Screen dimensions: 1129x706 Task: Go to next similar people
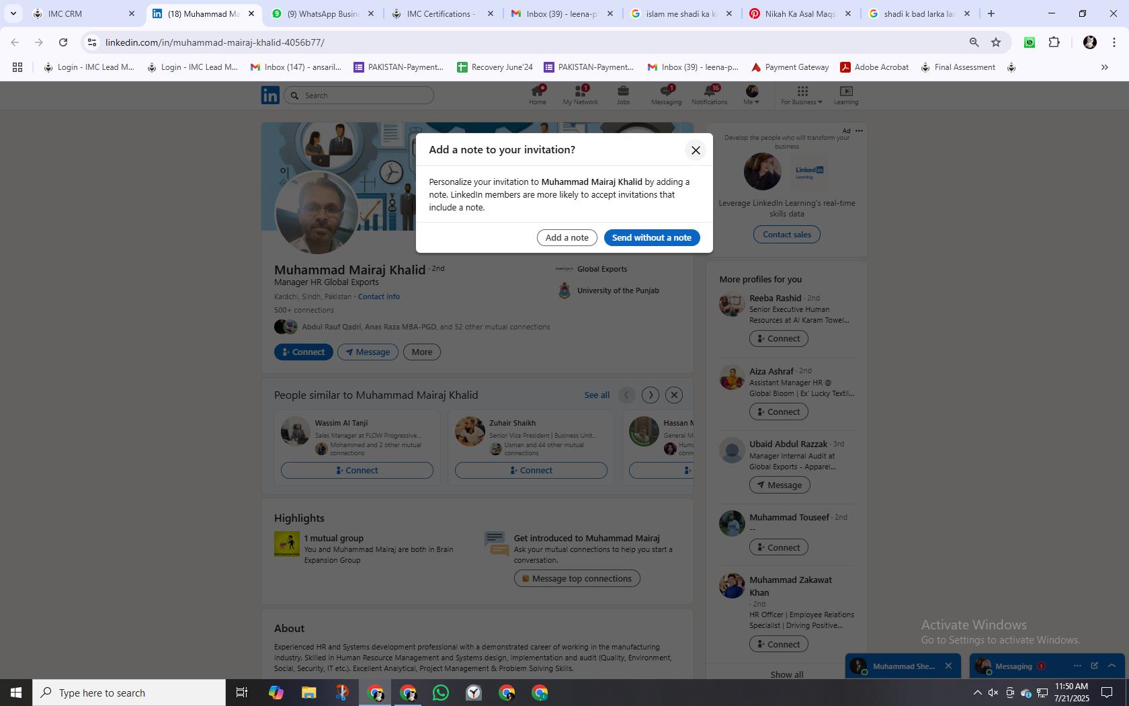click(650, 395)
